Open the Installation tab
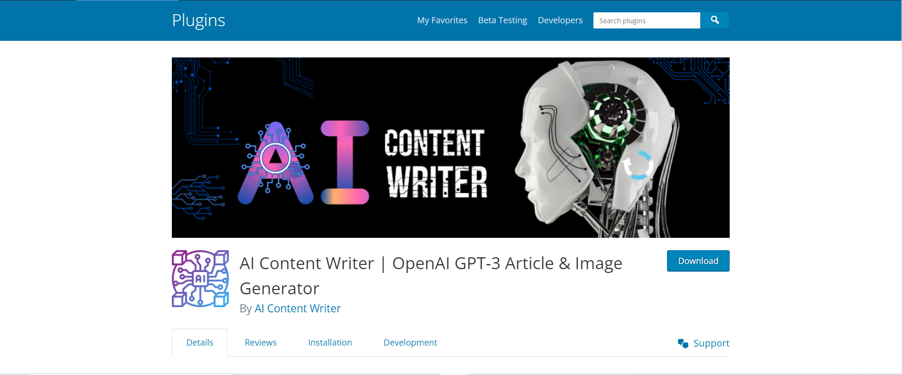The image size is (902, 375). point(330,343)
